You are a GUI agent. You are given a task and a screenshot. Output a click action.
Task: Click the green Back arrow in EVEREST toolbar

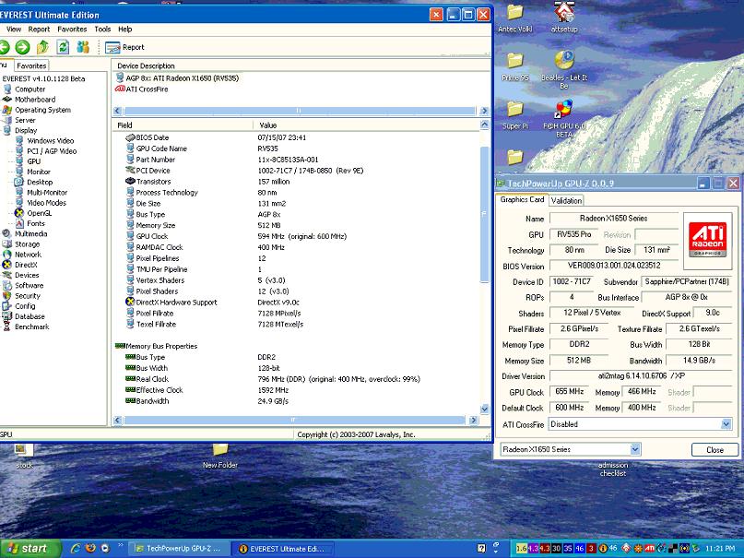(x=4, y=47)
